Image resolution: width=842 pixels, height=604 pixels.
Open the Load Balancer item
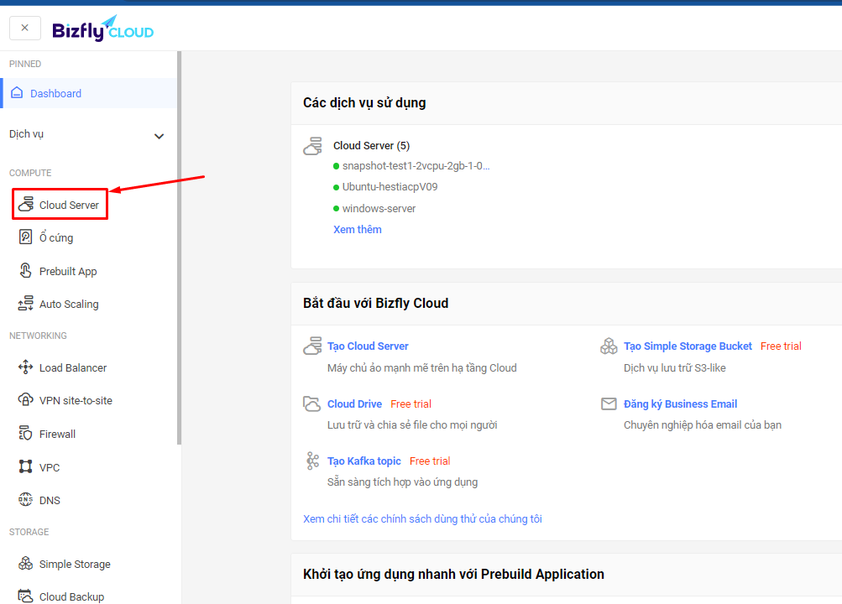[x=73, y=368]
